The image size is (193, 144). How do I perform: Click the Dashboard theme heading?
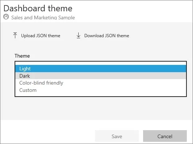(38, 8)
